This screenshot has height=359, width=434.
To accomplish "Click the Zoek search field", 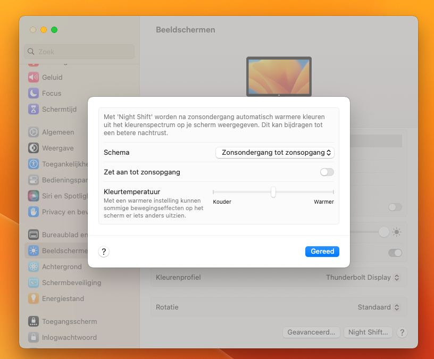I will [80, 52].
